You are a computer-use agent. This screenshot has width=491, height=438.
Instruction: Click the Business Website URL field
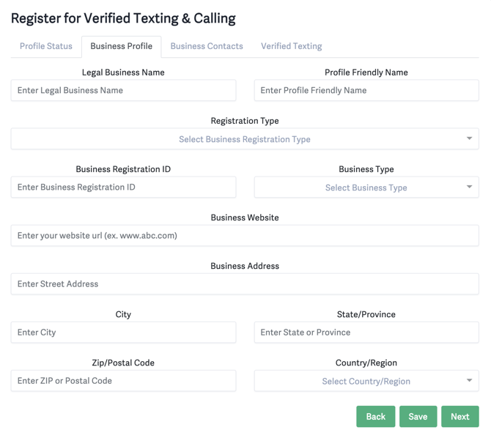pyautogui.click(x=244, y=236)
